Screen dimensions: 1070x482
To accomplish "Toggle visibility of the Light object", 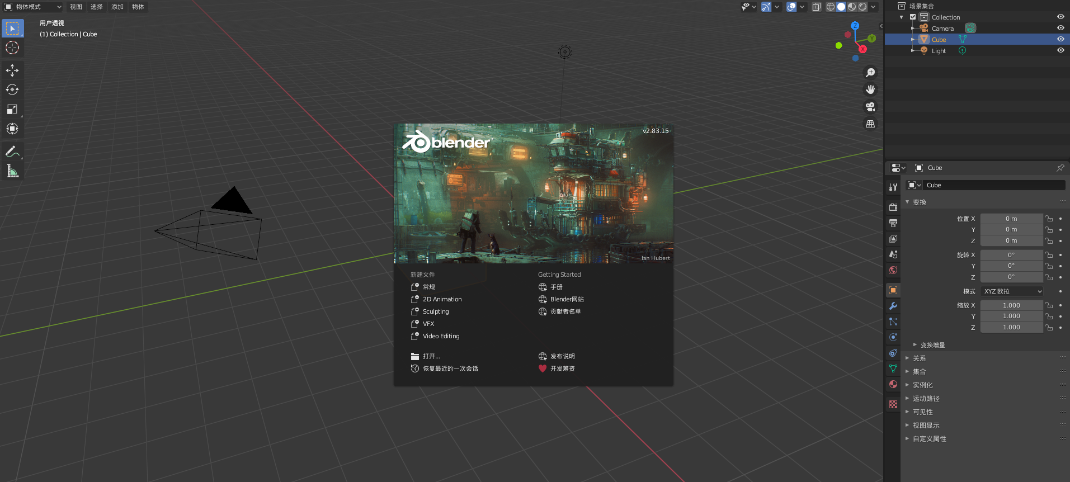I will click(x=1060, y=50).
